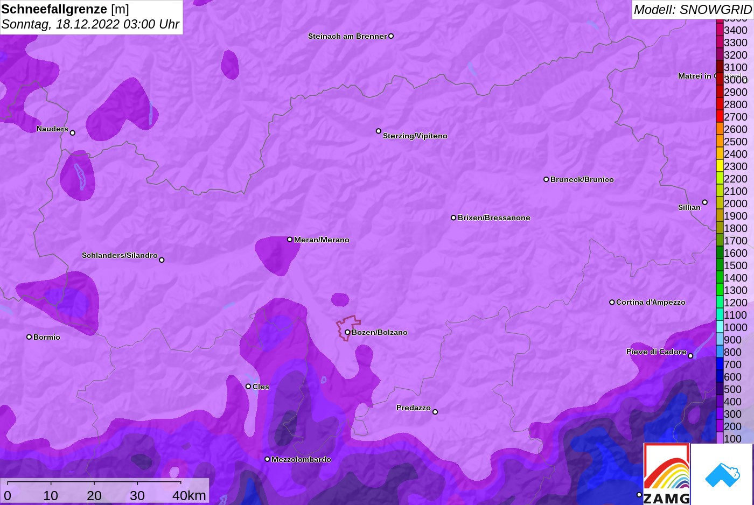Click the Bozen/Bolzano marker dot
Viewport: 754px width, 505px height.
click(x=347, y=332)
